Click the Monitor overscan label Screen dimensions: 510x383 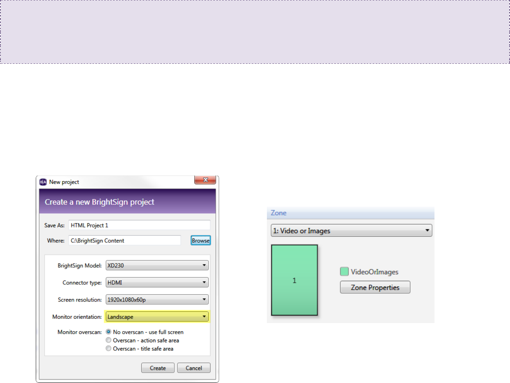pos(79,332)
